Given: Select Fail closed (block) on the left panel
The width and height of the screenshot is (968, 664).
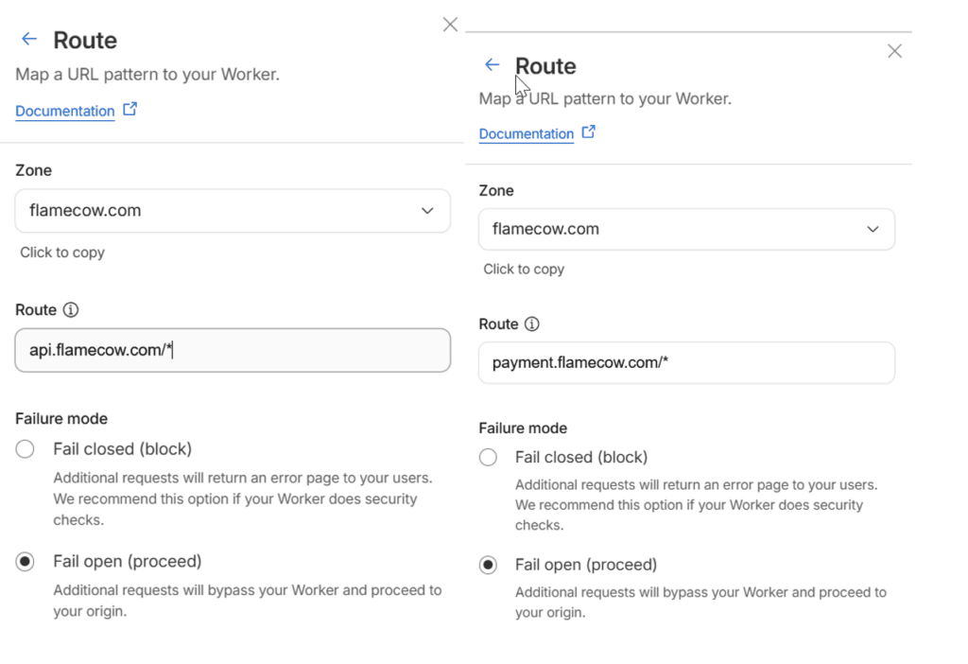Looking at the screenshot, I should pos(25,449).
